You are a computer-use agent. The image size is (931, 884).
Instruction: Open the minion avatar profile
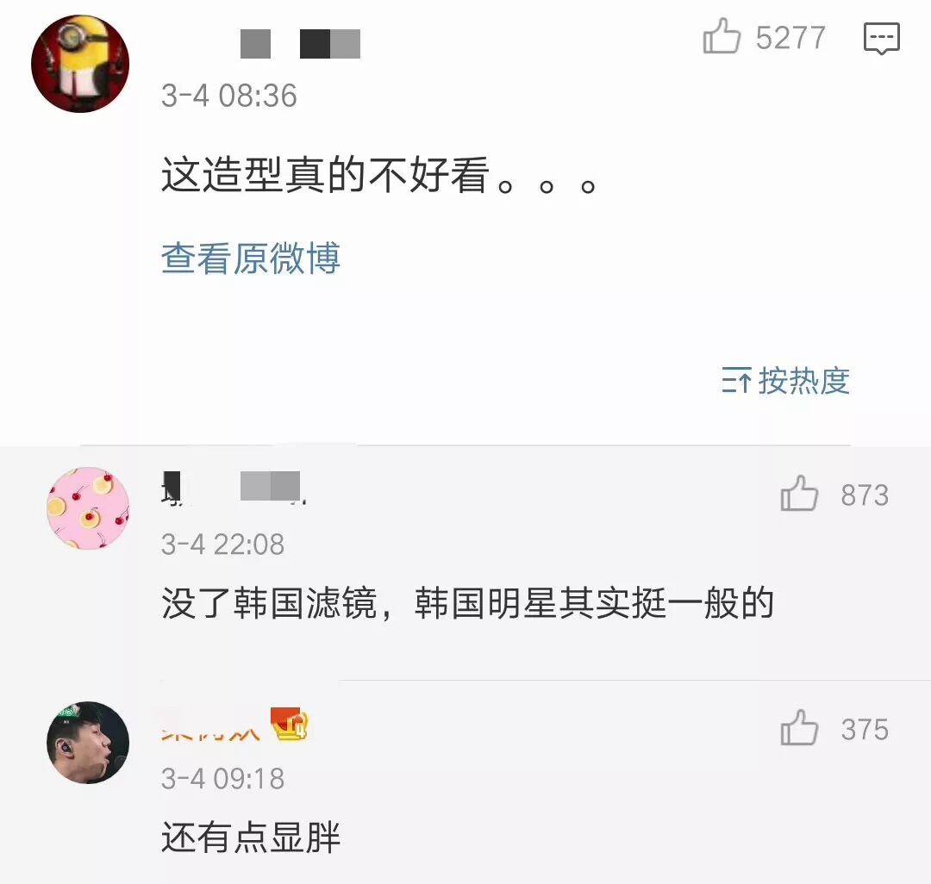point(80,64)
